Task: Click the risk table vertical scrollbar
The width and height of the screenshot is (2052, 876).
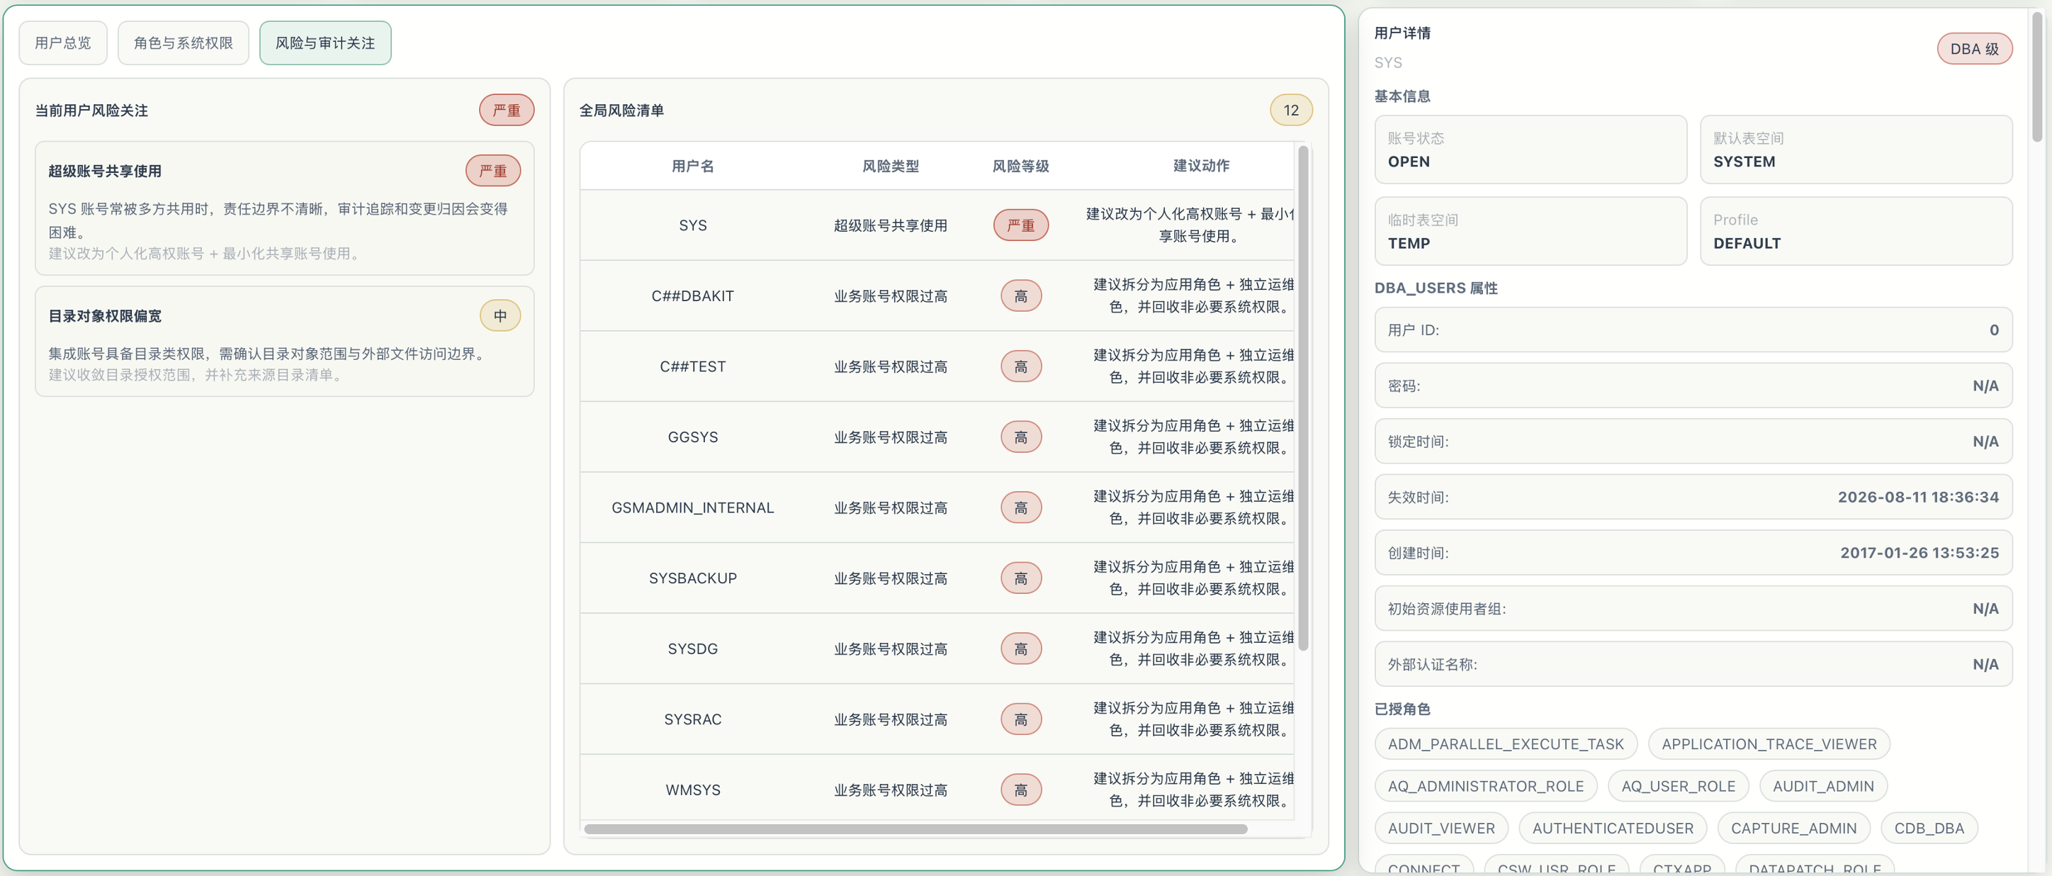Action: 1303,398
